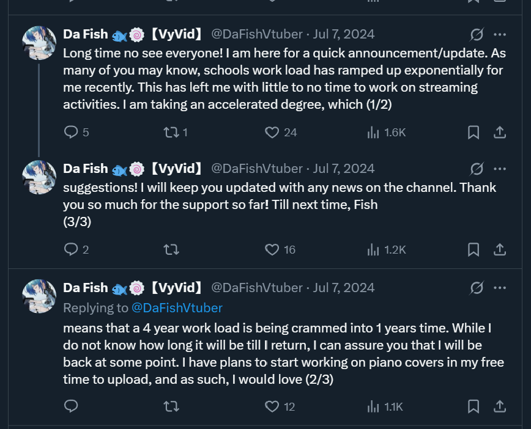Bookmark the (1/2) announcement tweet
Viewport: 531px width, 429px height.
pyautogui.click(x=473, y=132)
